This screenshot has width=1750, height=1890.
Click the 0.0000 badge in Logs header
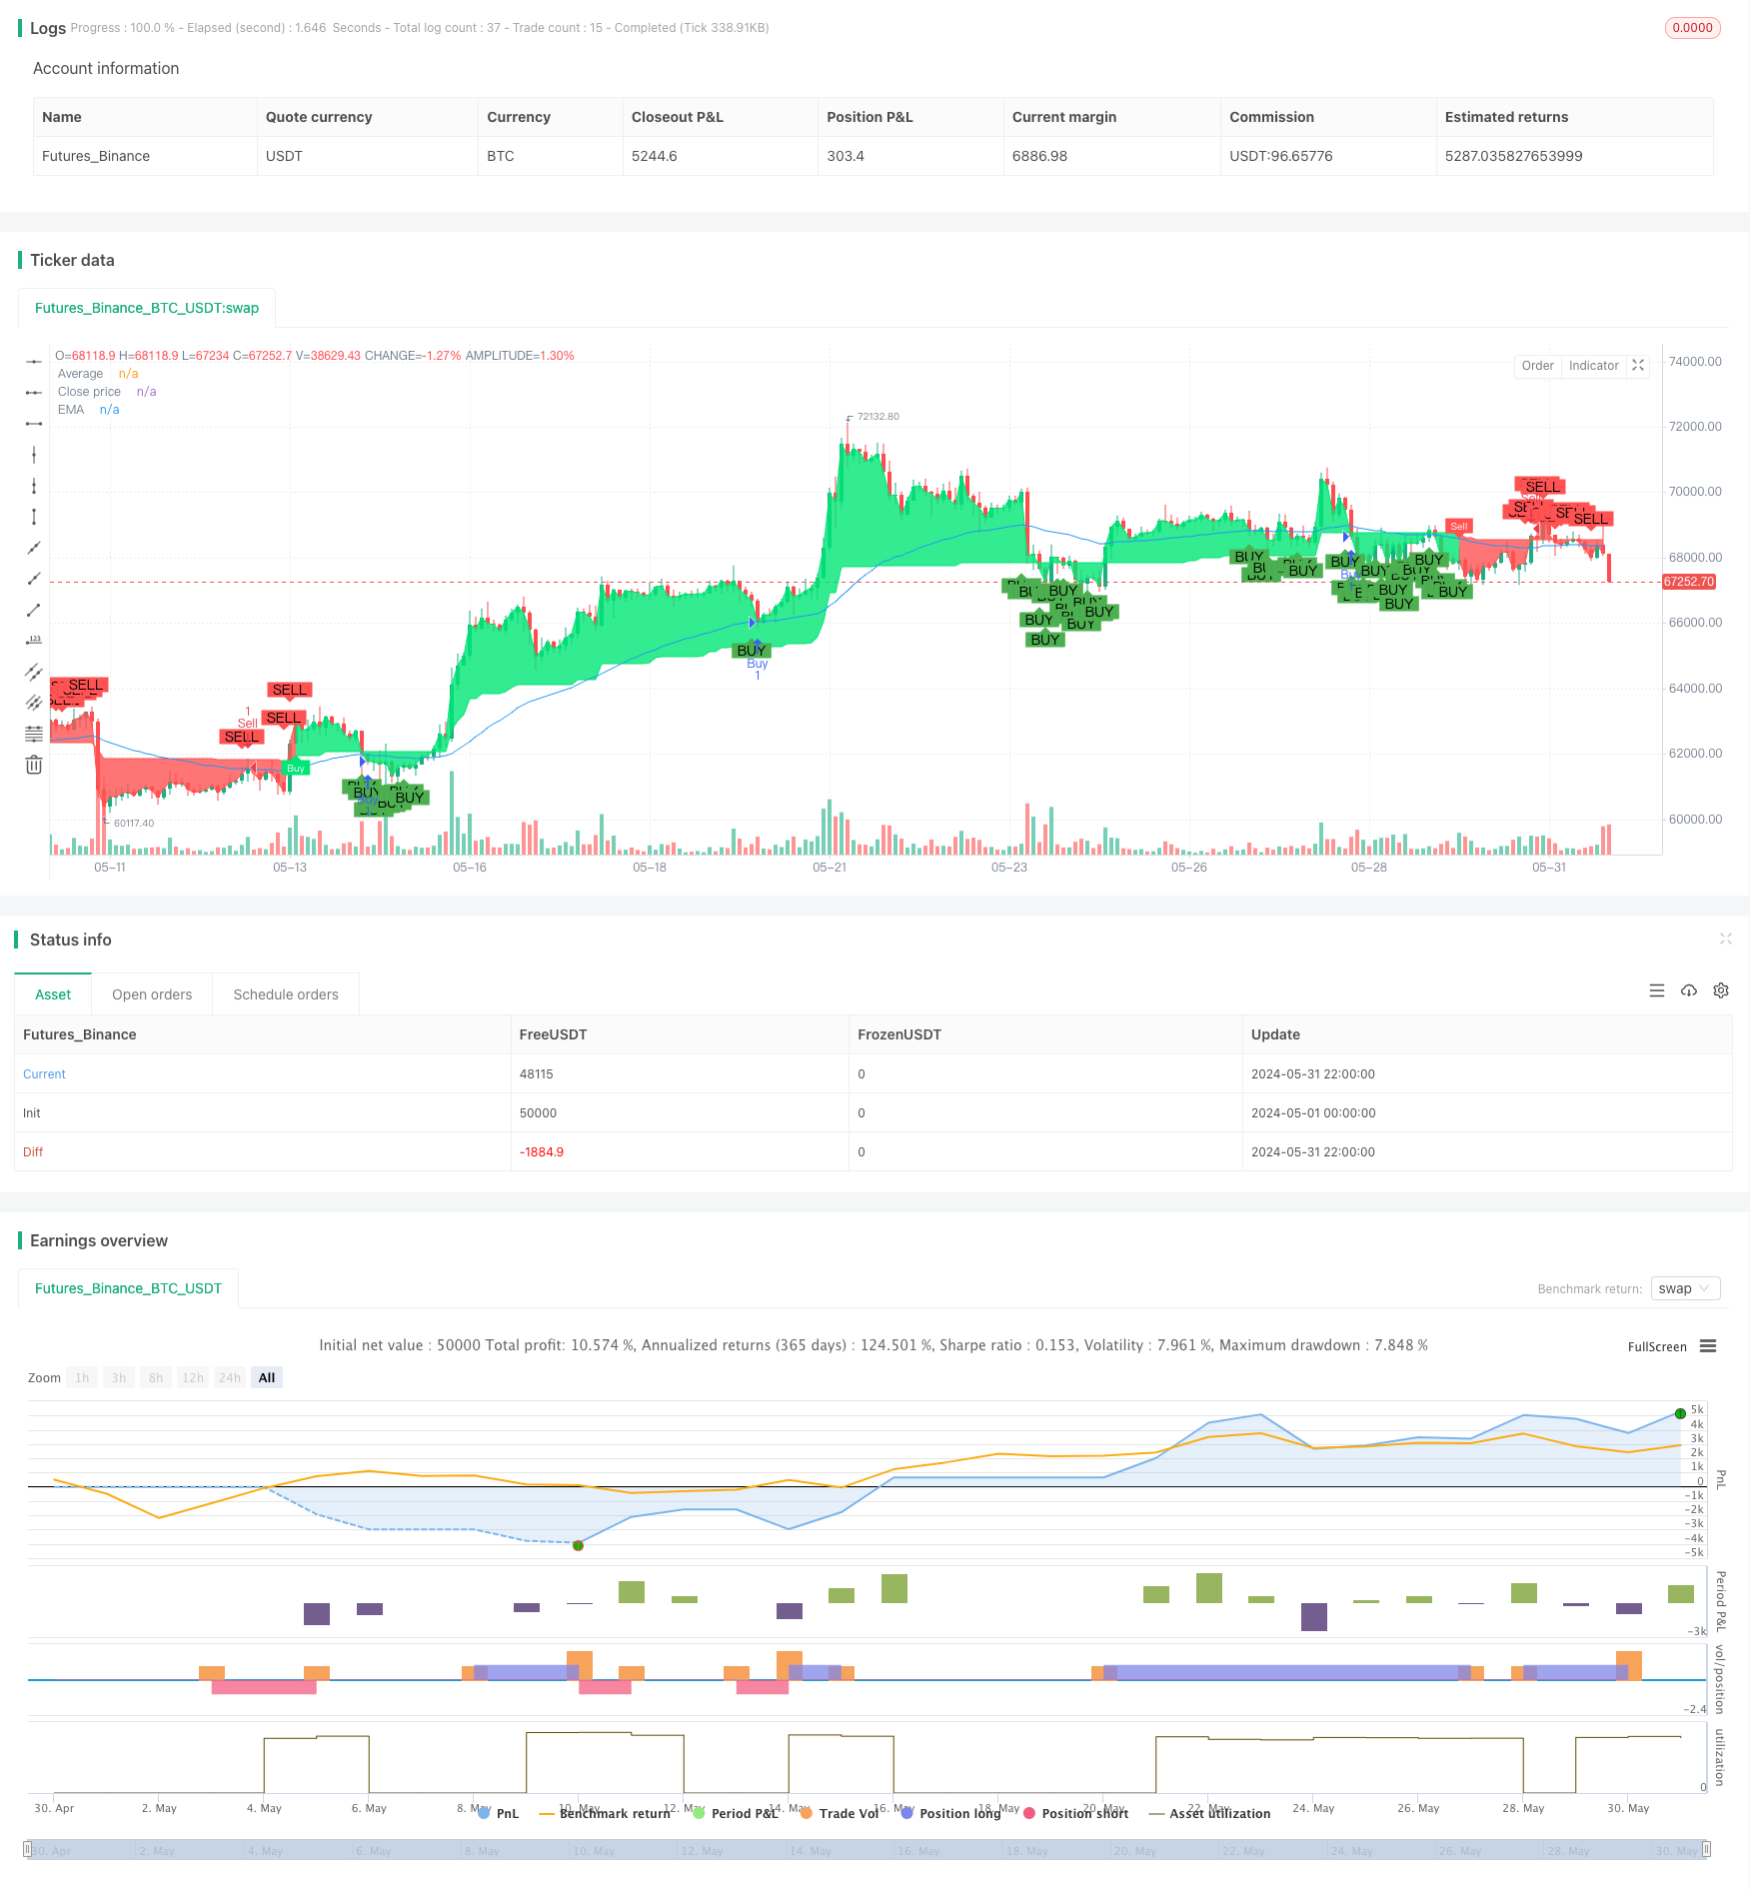1692,28
